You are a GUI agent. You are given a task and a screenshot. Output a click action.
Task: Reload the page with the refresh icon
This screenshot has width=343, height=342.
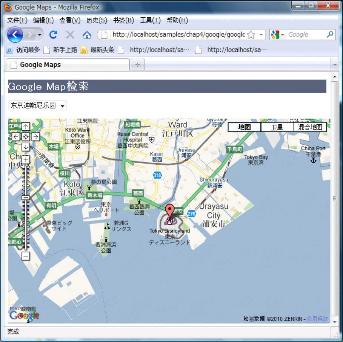click(53, 35)
